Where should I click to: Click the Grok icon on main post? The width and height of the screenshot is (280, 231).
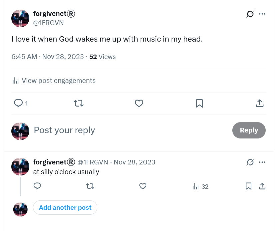click(x=250, y=14)
